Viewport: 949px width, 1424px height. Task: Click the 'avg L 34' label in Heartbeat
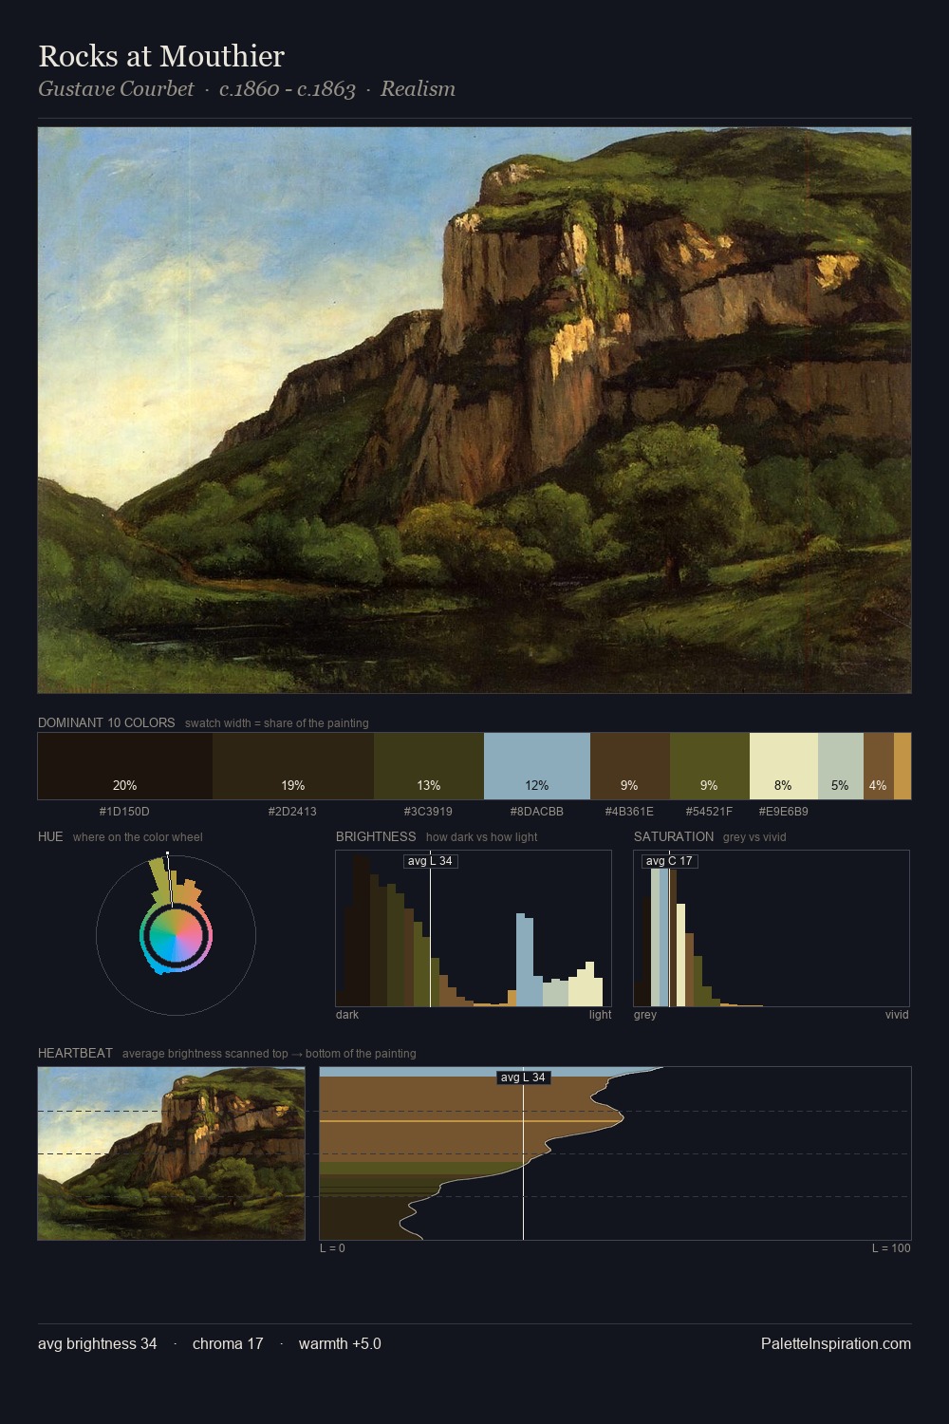pyautogui.click(x=523, y=1077)
